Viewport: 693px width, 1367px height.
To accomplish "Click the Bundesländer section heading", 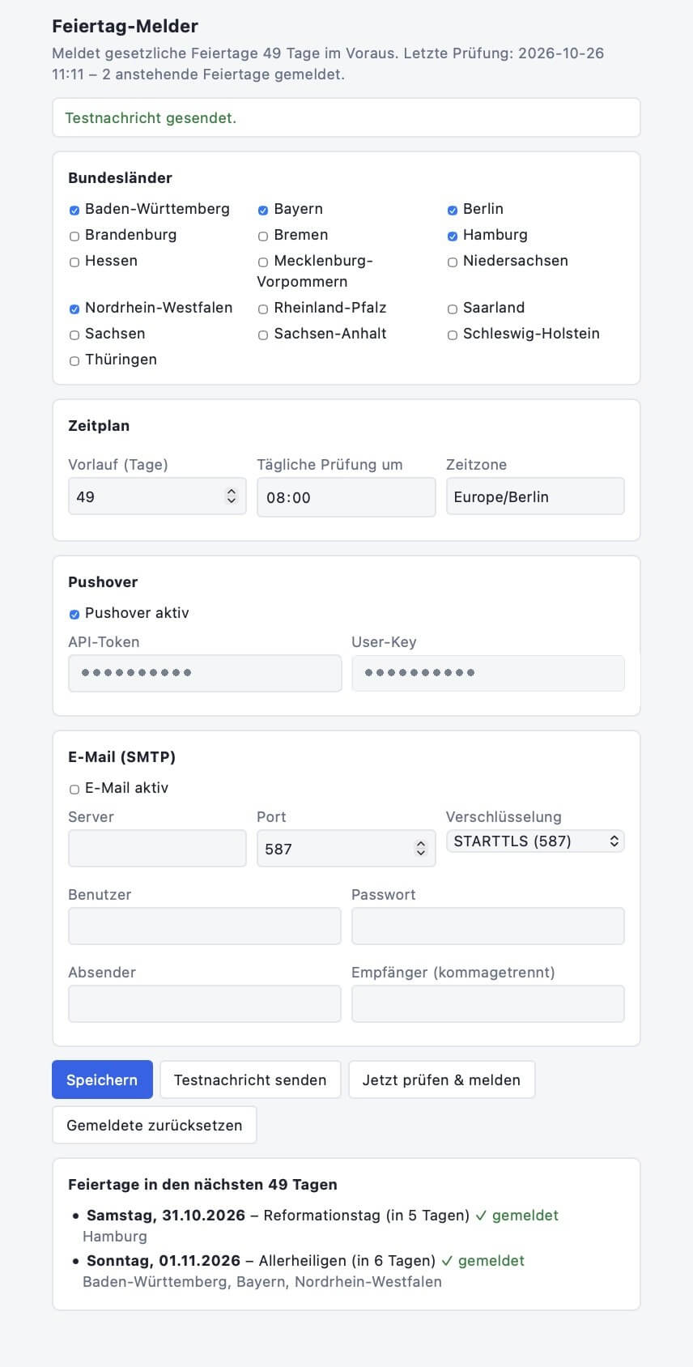I will [x=120, y=177].
